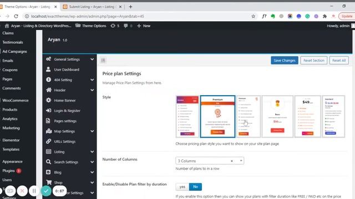Bookmark this page with the star icon
This screenshot has height=199, width=355.
coord(253,16)
